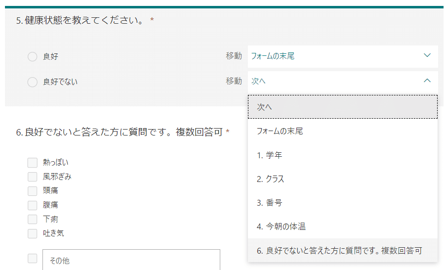The height and width of the screenshot is (270, 444).
Task: Click the 良好でない option label
Action: pyautogui.click(x=60, y=82)
